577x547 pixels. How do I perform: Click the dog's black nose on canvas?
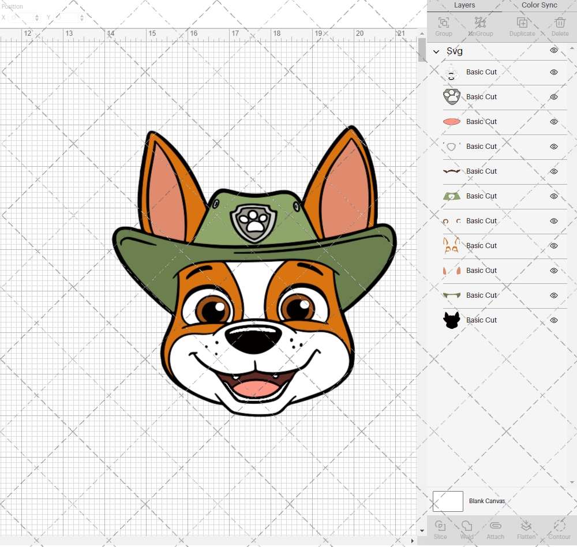point(253,338)
